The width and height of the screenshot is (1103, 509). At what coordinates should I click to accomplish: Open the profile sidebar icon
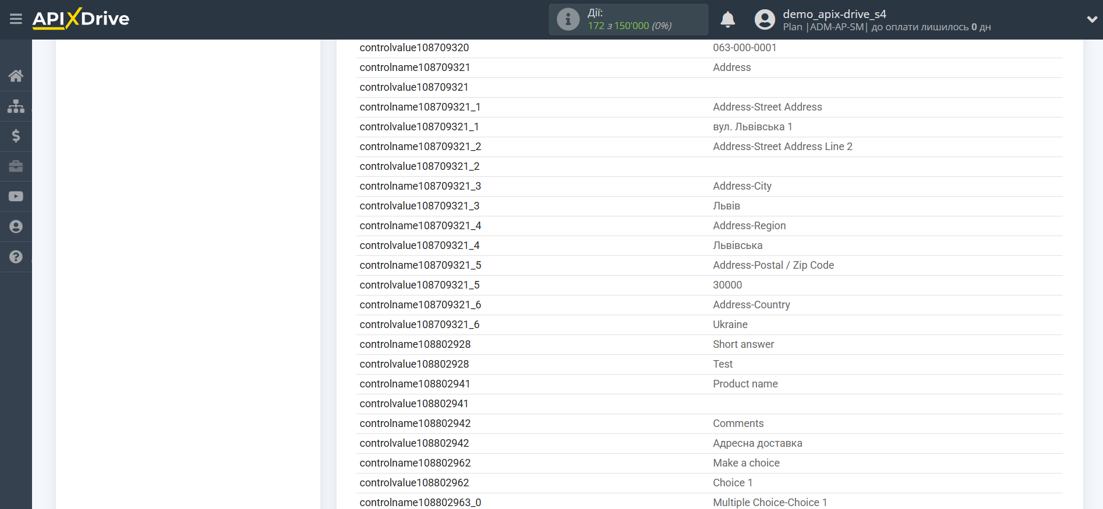coord(16,227)
